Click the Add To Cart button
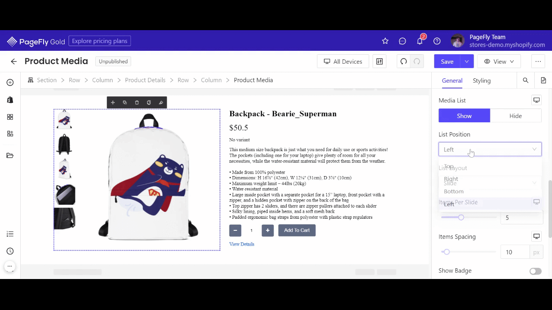Viewport: 552px width, 310px height. click(x=297, y=230)
